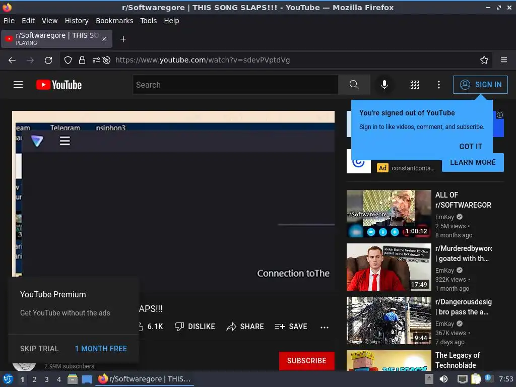Open ALL OF r/SOFTWAREGORE video thumbnail
516x387 pixels.
(389, 214)
